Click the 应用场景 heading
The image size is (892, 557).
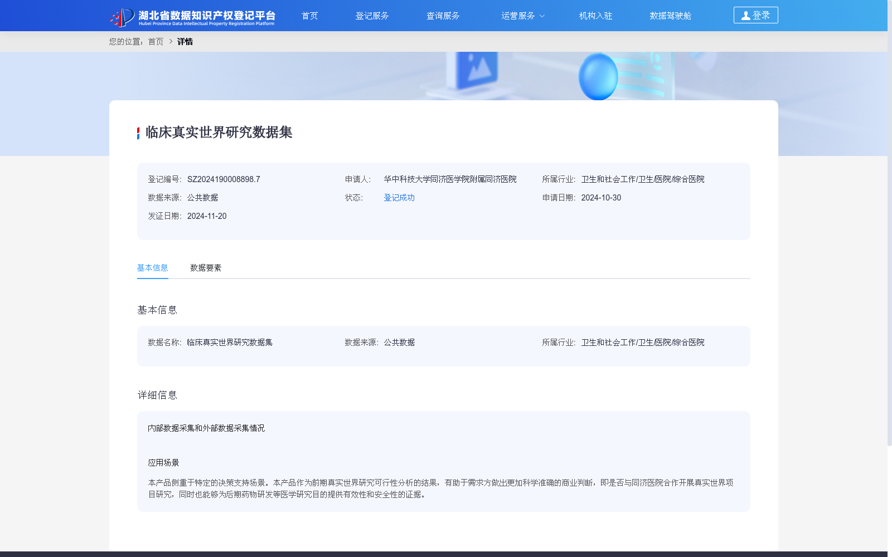[163, 463]
